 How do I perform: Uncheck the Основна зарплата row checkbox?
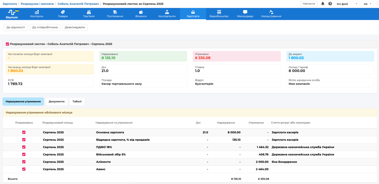tap(24, 132)
